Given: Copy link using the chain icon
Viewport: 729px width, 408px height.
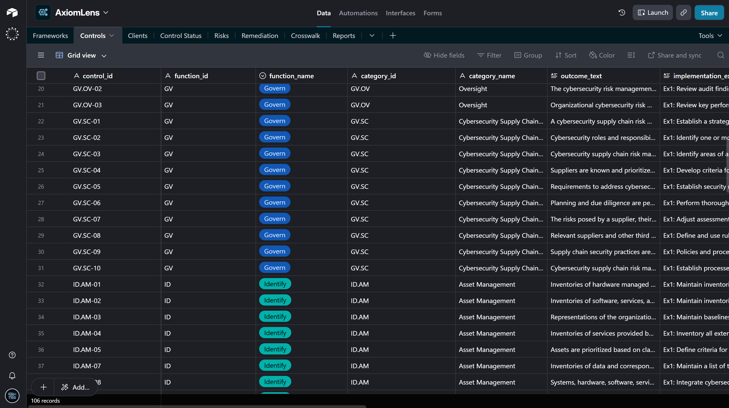Looking at the screenshot, I should tap(683, 13).
